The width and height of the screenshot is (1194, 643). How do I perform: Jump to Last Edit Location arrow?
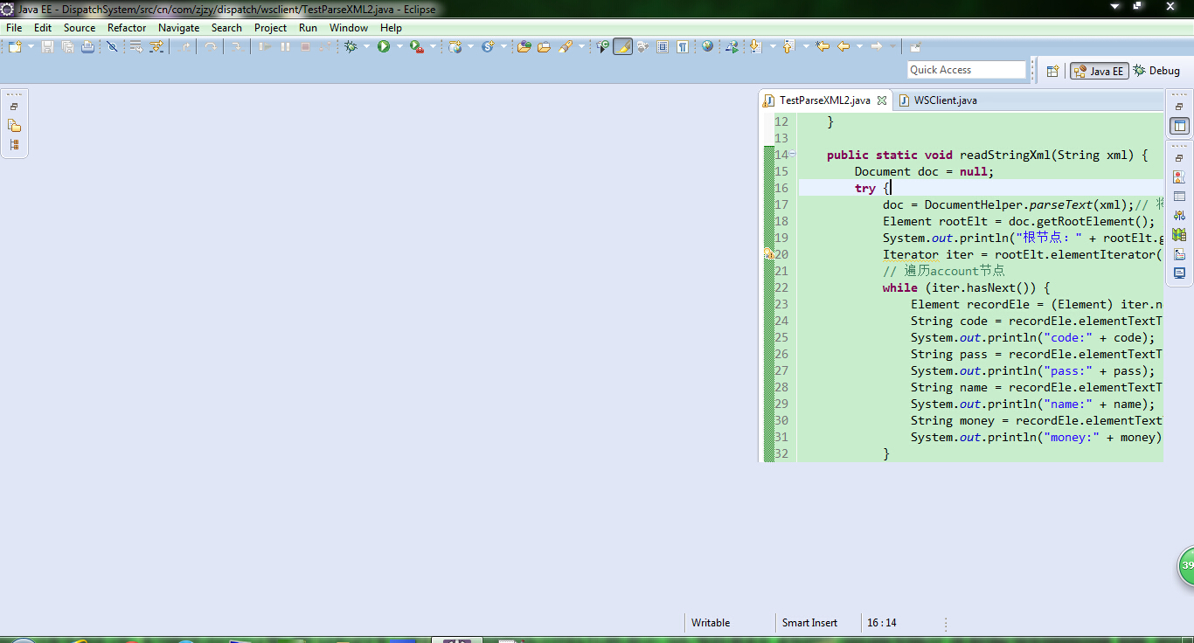tap(823, 47)
